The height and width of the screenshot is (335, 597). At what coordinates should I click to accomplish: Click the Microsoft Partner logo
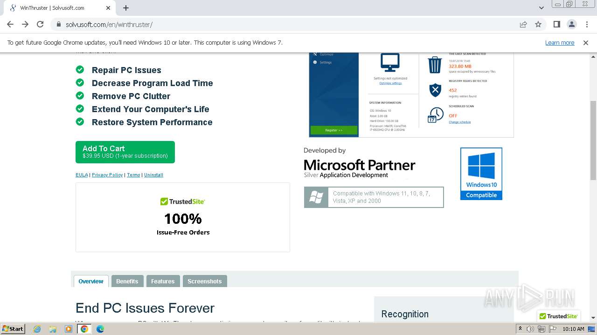(360, 168)
